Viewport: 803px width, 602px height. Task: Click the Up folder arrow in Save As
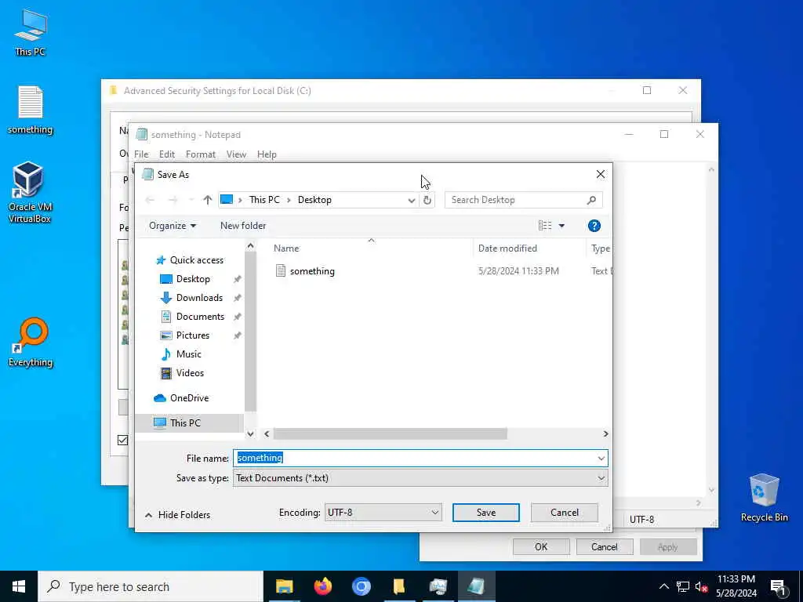[207, 200]
